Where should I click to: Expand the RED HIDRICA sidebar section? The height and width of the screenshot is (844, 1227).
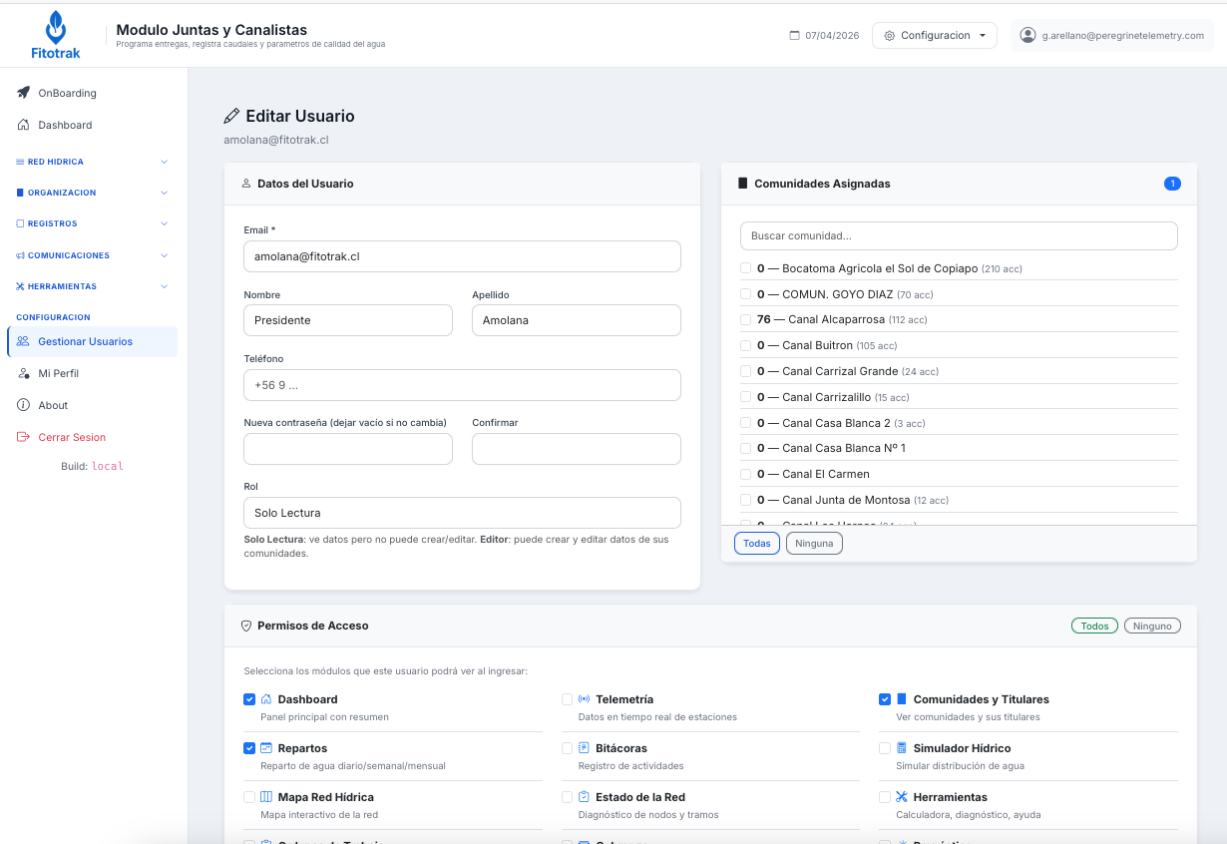93,162
